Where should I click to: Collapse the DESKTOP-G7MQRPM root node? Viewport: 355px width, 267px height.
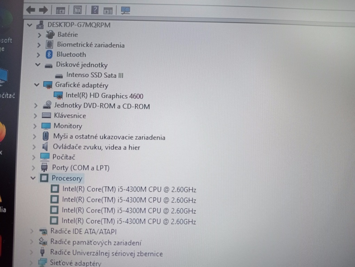(30, 25)
